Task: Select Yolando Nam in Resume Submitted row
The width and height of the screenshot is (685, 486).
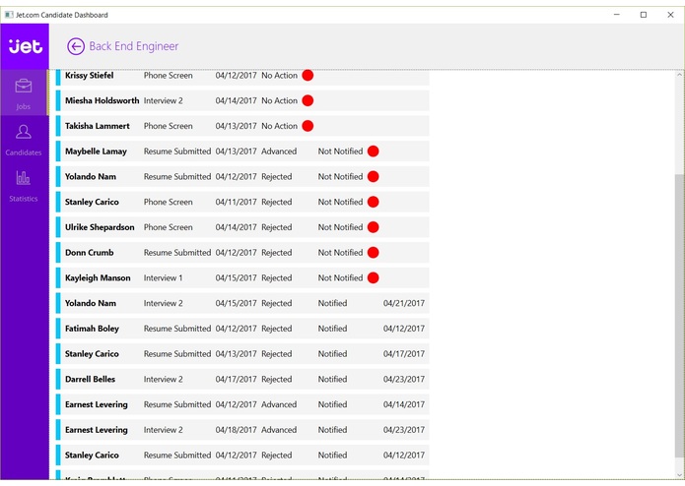Action: coord(91,176)
